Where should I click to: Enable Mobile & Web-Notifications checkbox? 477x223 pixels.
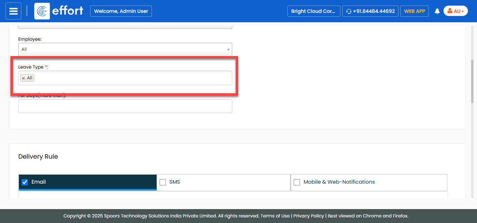pyautogui.click(x=297, y=182)
